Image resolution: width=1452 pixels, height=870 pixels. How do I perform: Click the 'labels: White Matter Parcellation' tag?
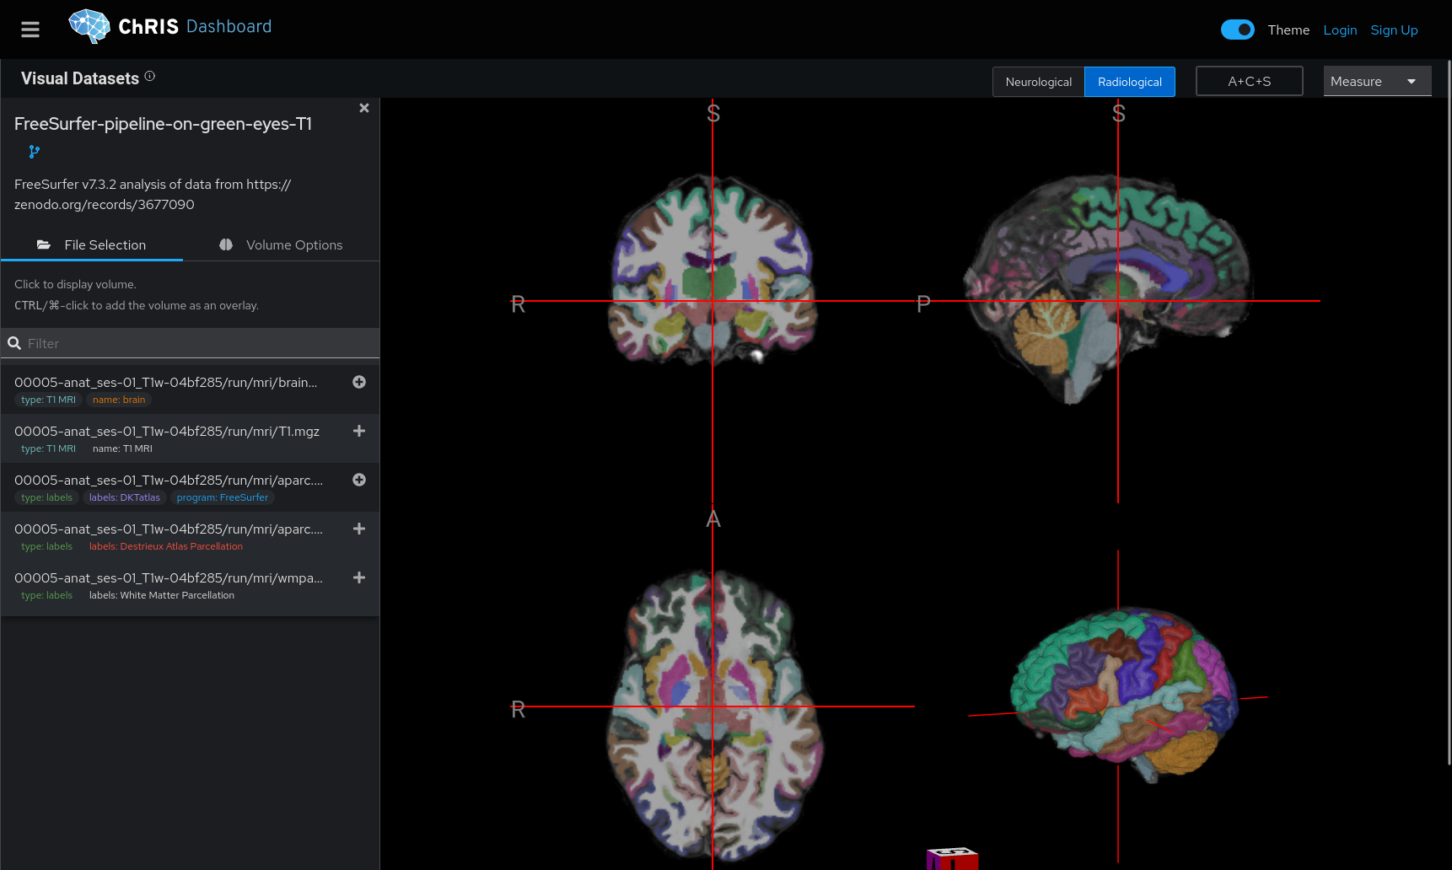pyautogui.click(x=162, y=595)
